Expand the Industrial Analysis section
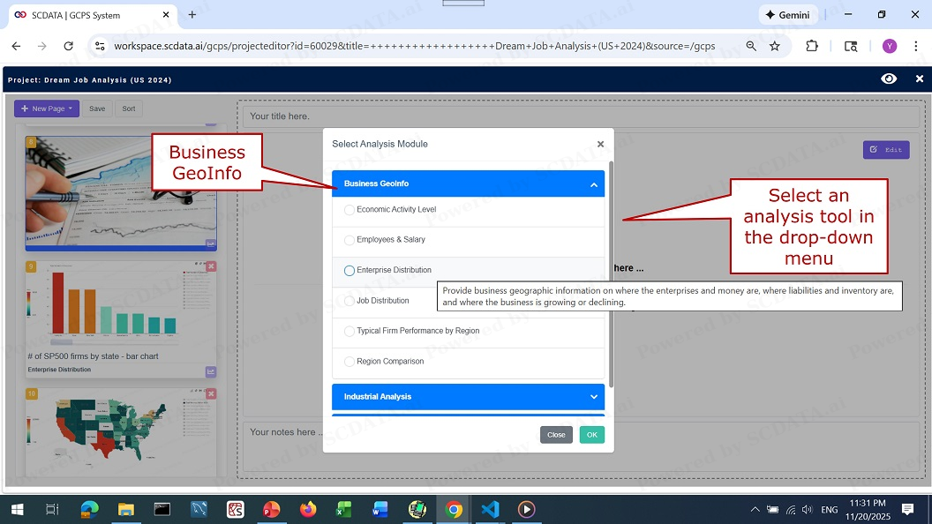Screen dimensions: 932x524 [594, 397]
